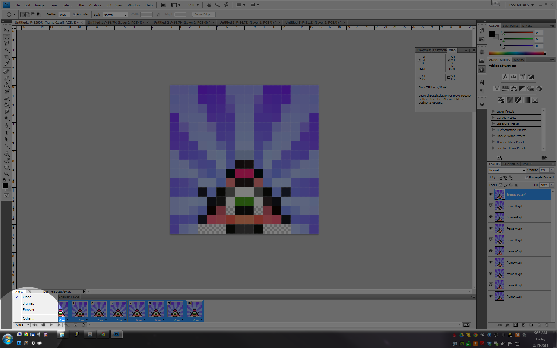Select the Line tool

[x=7, y=146]
